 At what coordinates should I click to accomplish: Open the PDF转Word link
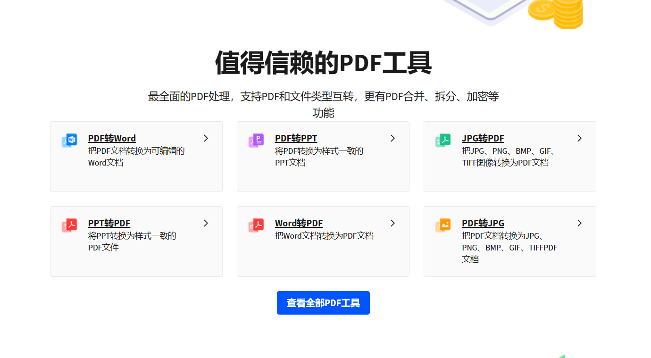[111, 138]
